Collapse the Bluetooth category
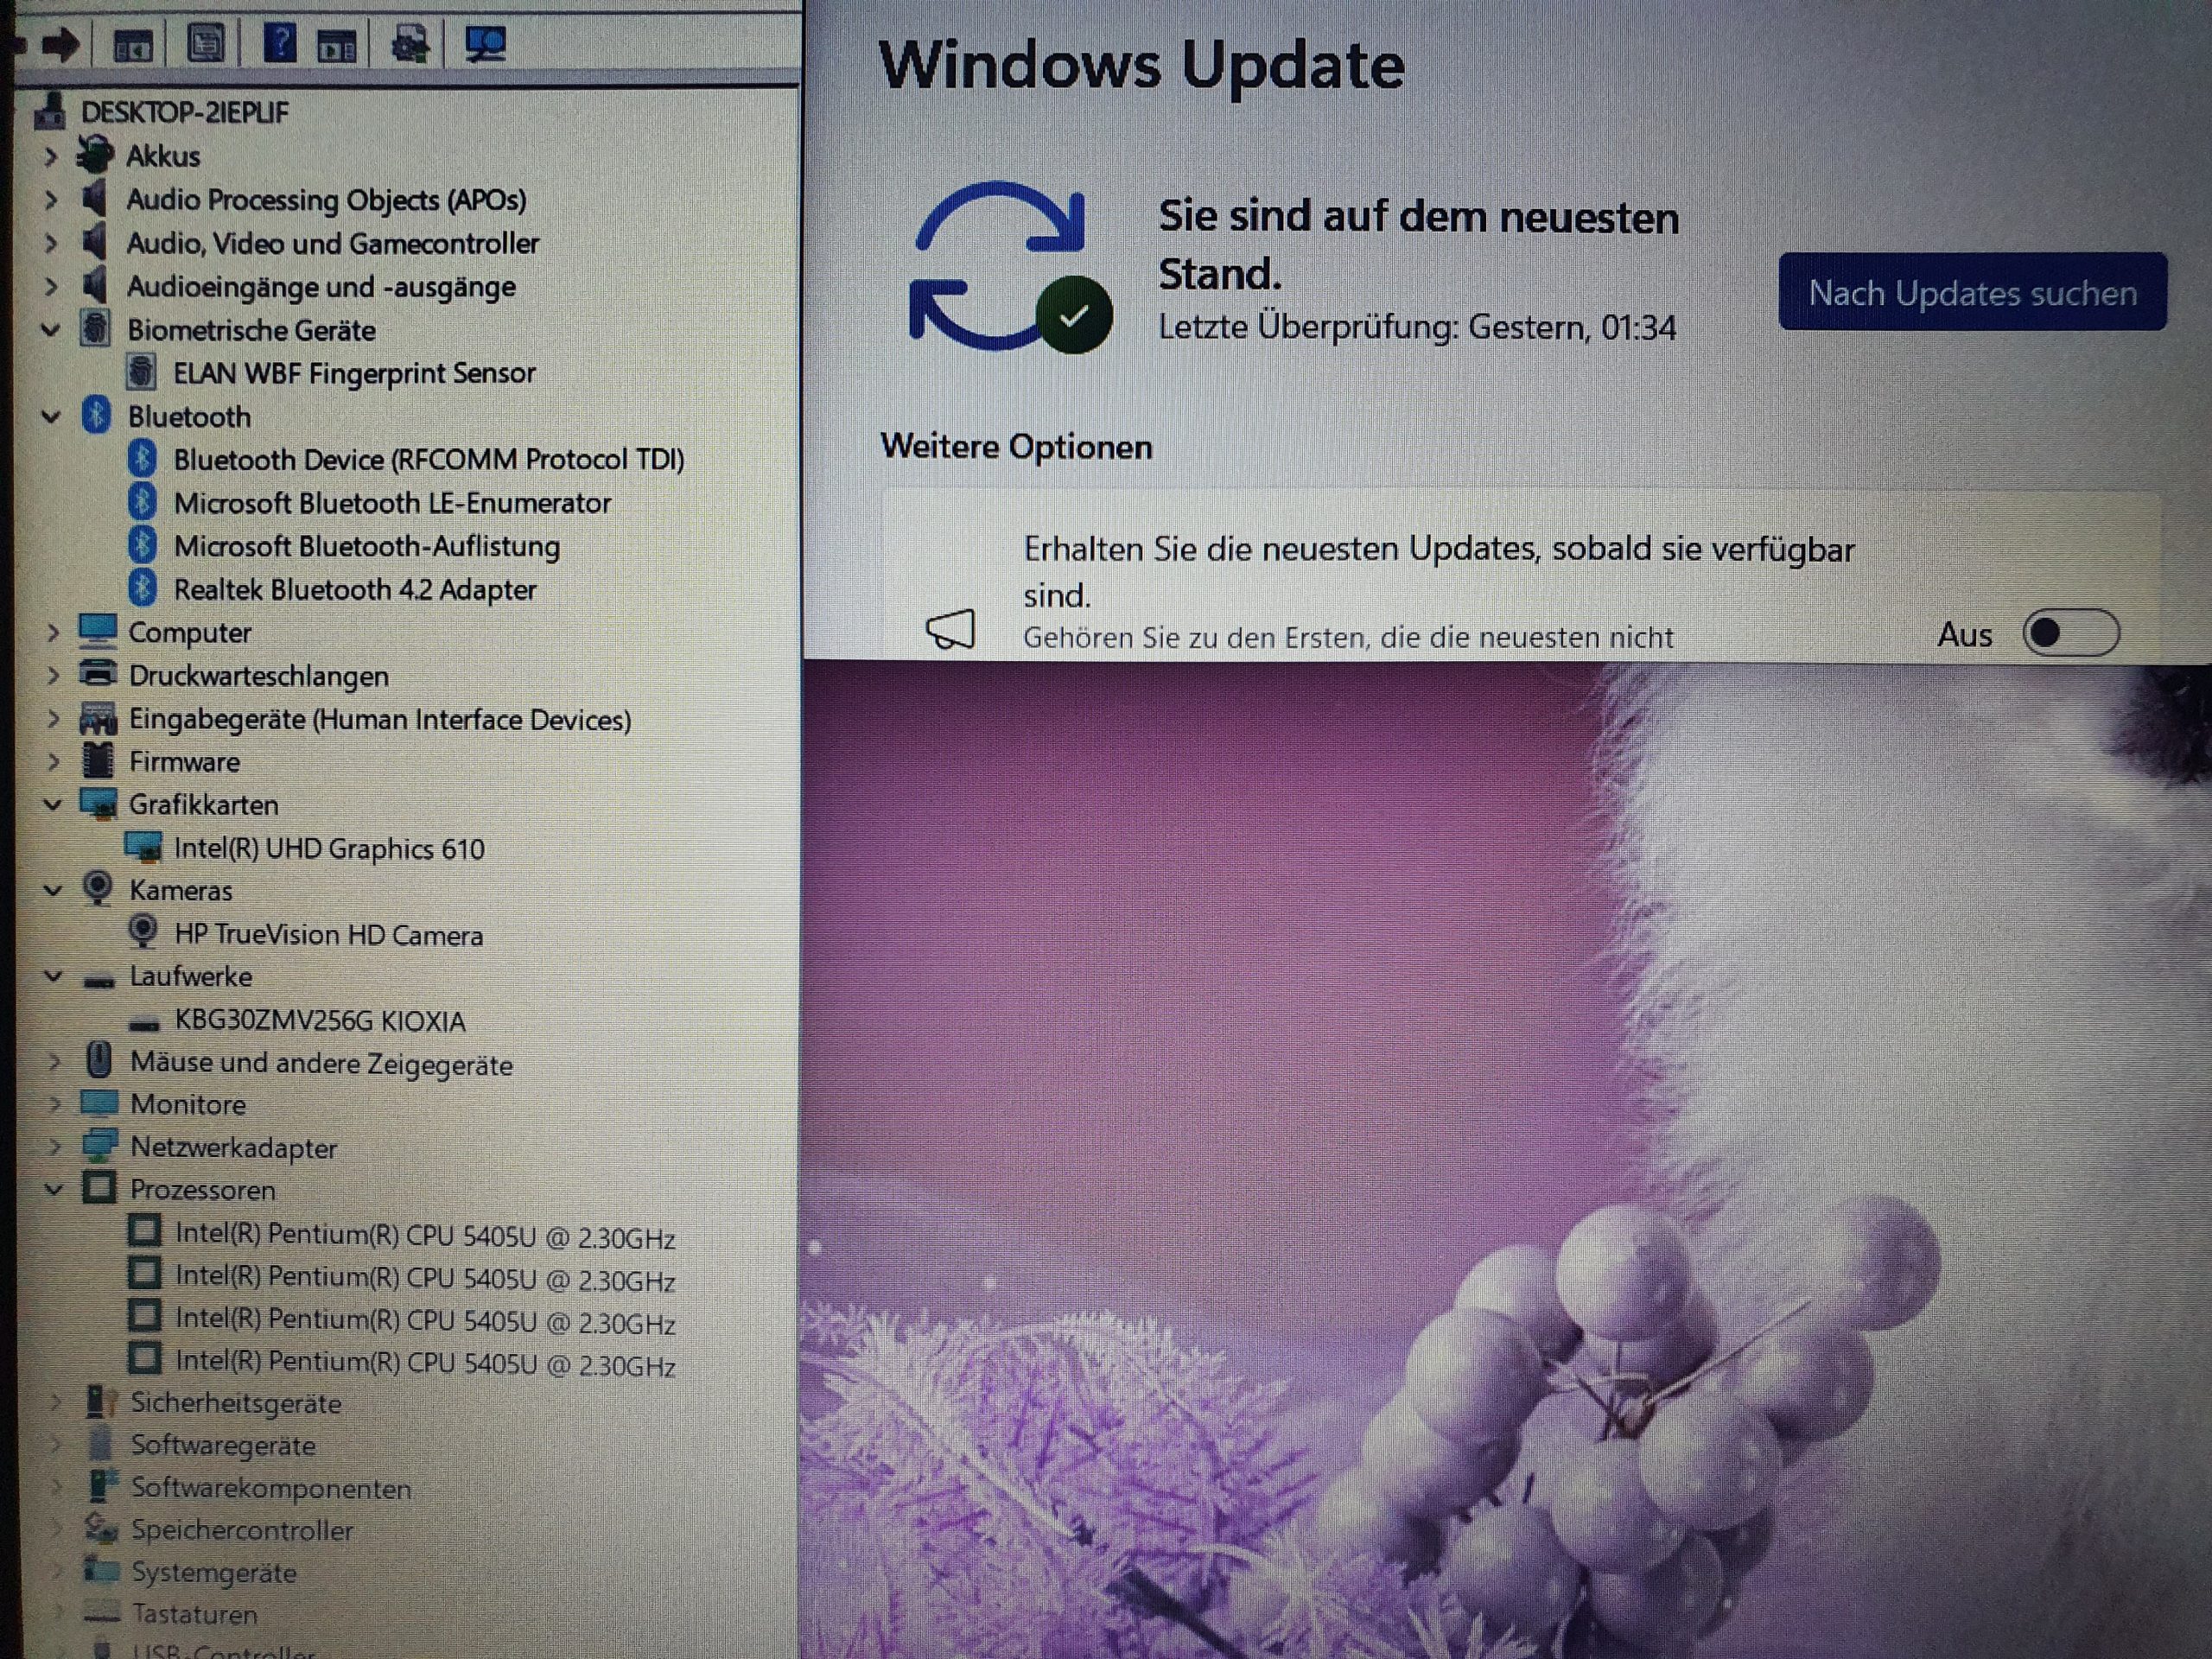 pyautogui.click(x=51, y=417)
